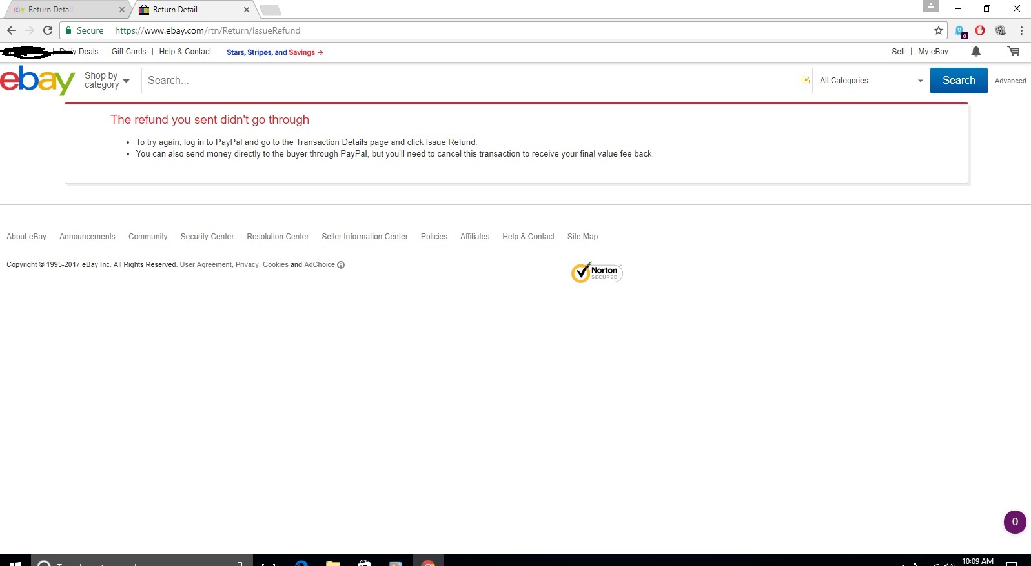
Task: Open the My eBay menu
Action: [x=933, y=52]
